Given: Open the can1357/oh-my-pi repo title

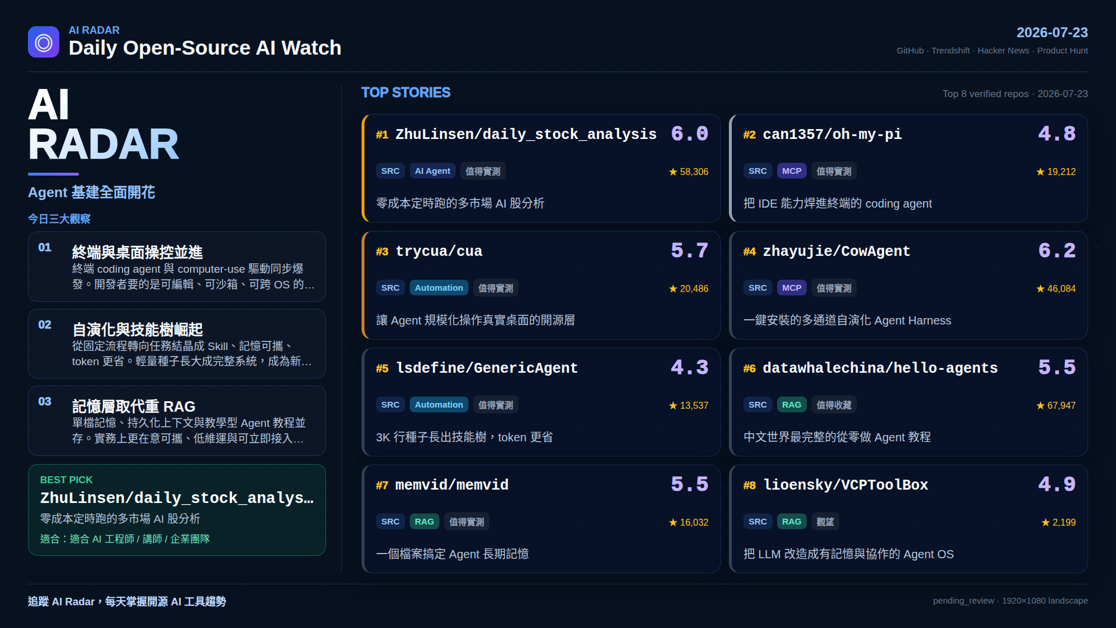Looking at the screenshot, I should [x=832, y=134].
